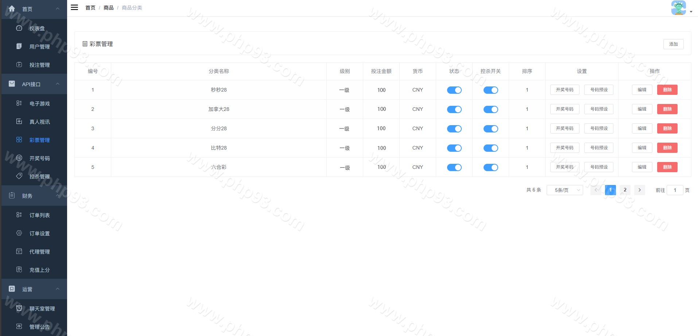Click the 开奖号码 sidebar icon
The image size is (698, 336).
point(19,158)
